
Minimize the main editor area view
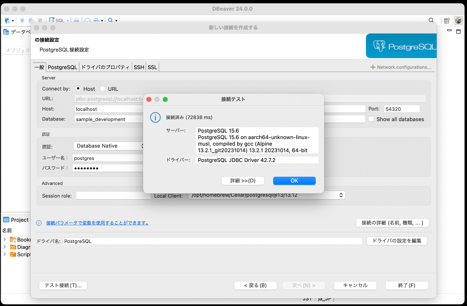[449, 31]
